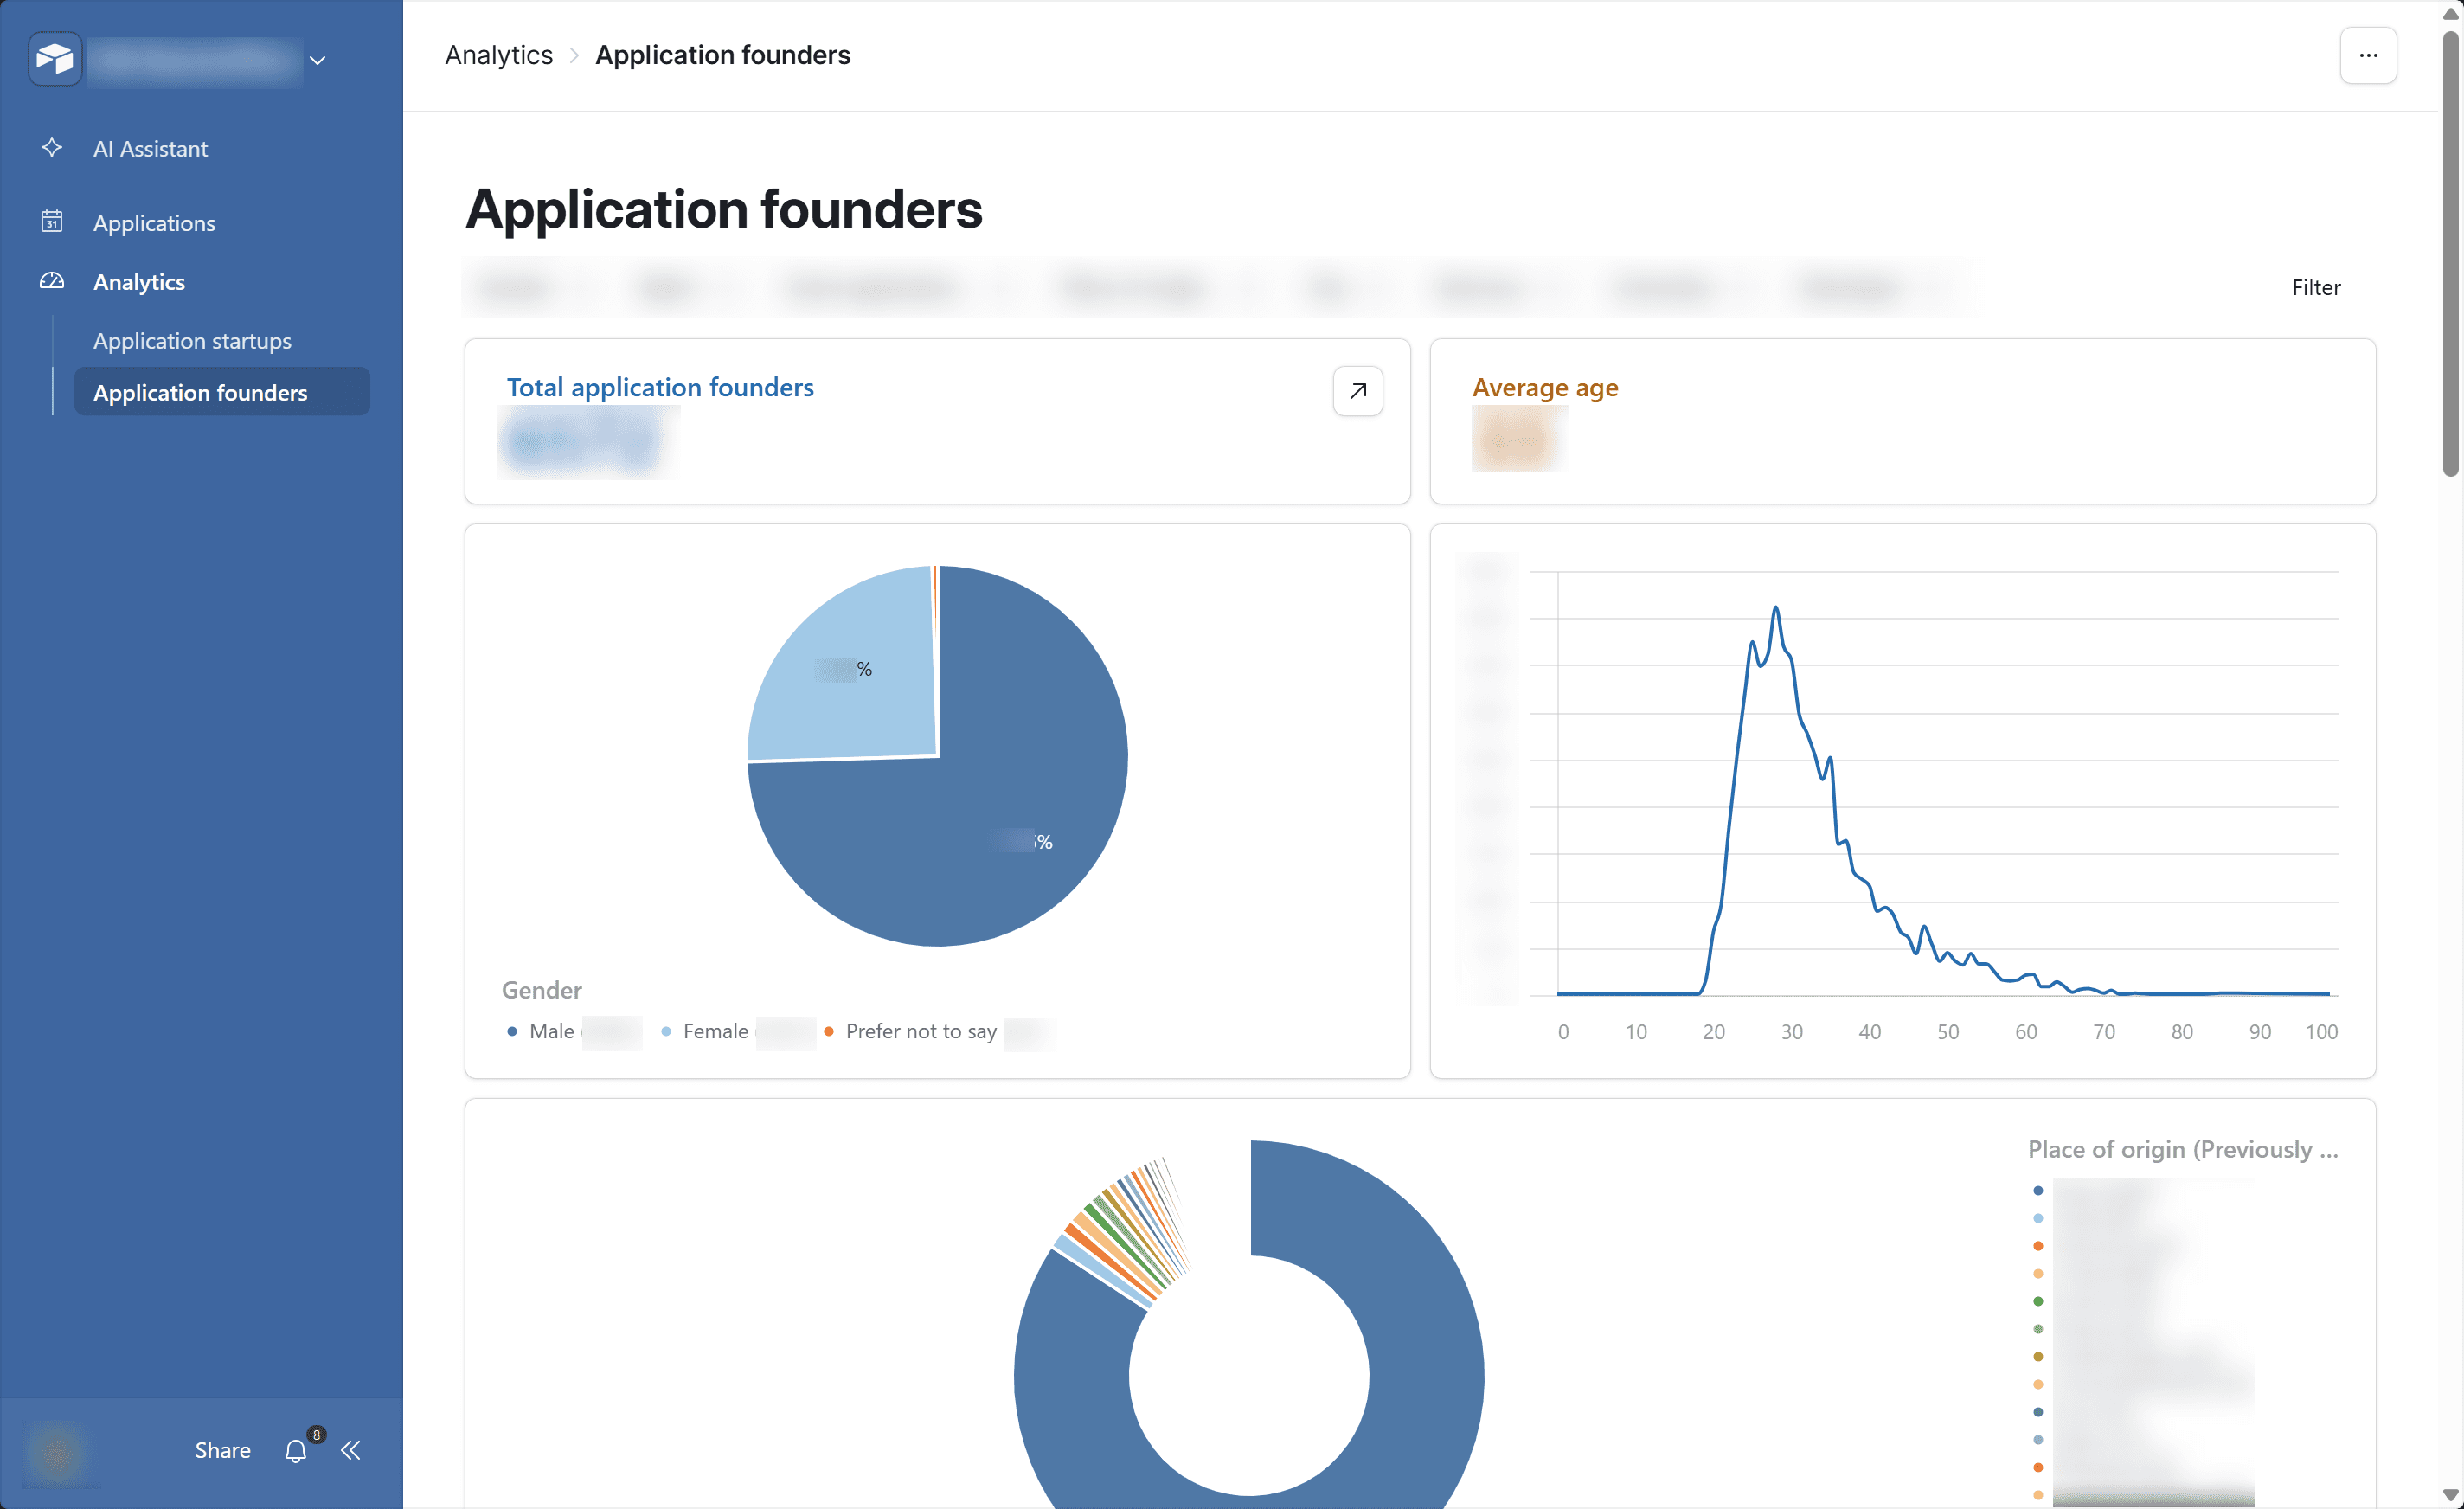
Task: Open Applications in sidebar
Action: point(154,222)
